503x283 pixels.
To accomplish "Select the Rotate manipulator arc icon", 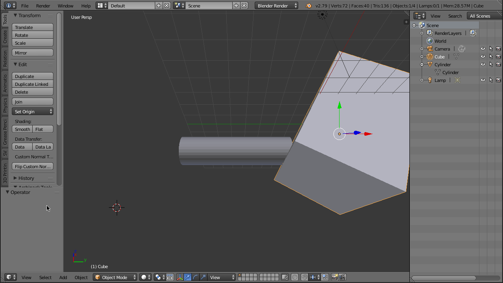I will coord(195,277).
